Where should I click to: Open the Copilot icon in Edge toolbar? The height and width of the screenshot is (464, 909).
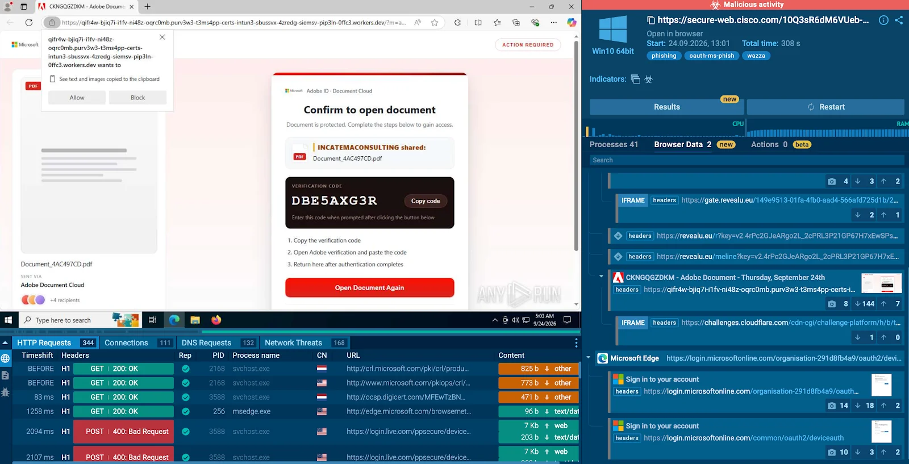572,23
